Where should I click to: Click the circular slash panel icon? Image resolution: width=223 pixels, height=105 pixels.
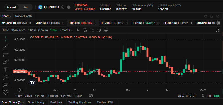(218, 16)
